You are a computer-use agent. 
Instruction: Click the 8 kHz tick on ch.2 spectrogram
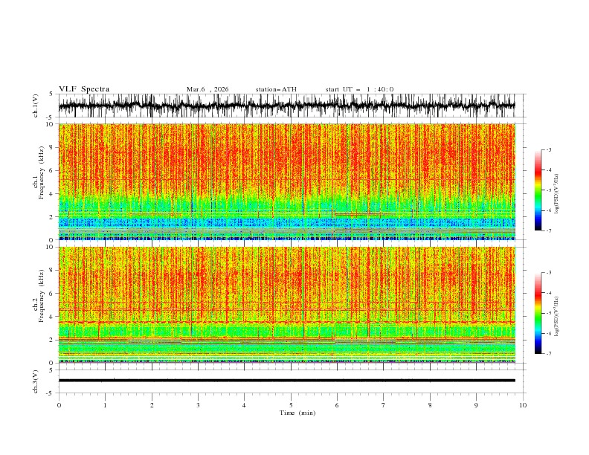pyautogui.click(x=52, y=271)
